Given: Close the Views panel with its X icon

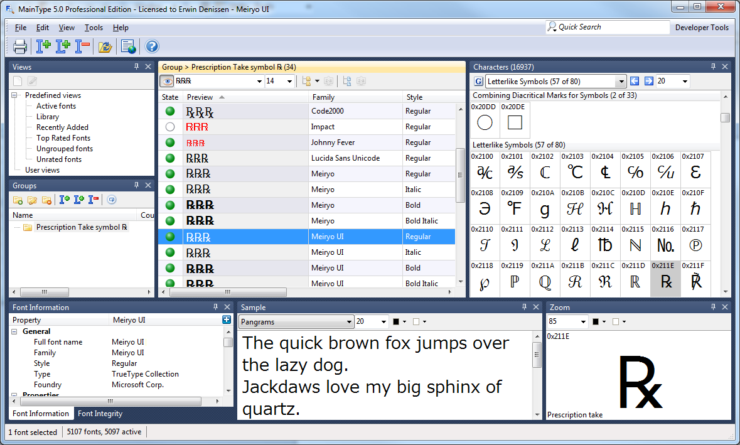Looking at the screenshot, I should 148,67.
